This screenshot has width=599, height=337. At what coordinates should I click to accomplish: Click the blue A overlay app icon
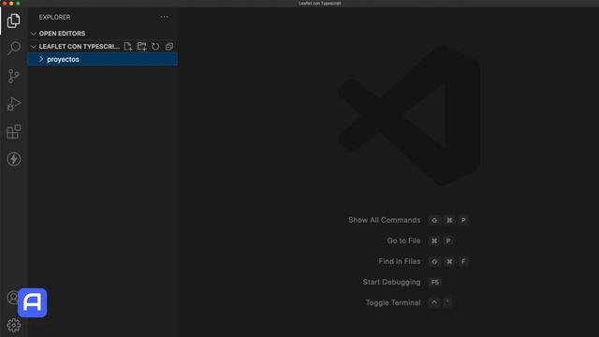[33, 302]
